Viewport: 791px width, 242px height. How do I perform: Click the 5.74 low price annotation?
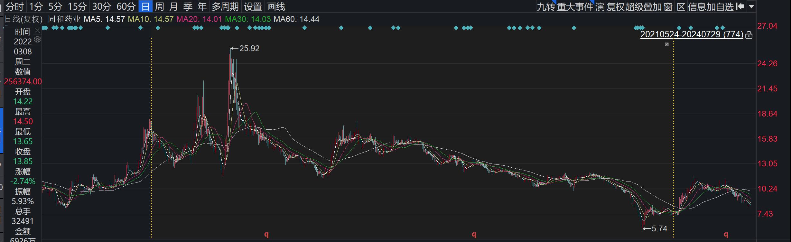(x=659, y=228)
